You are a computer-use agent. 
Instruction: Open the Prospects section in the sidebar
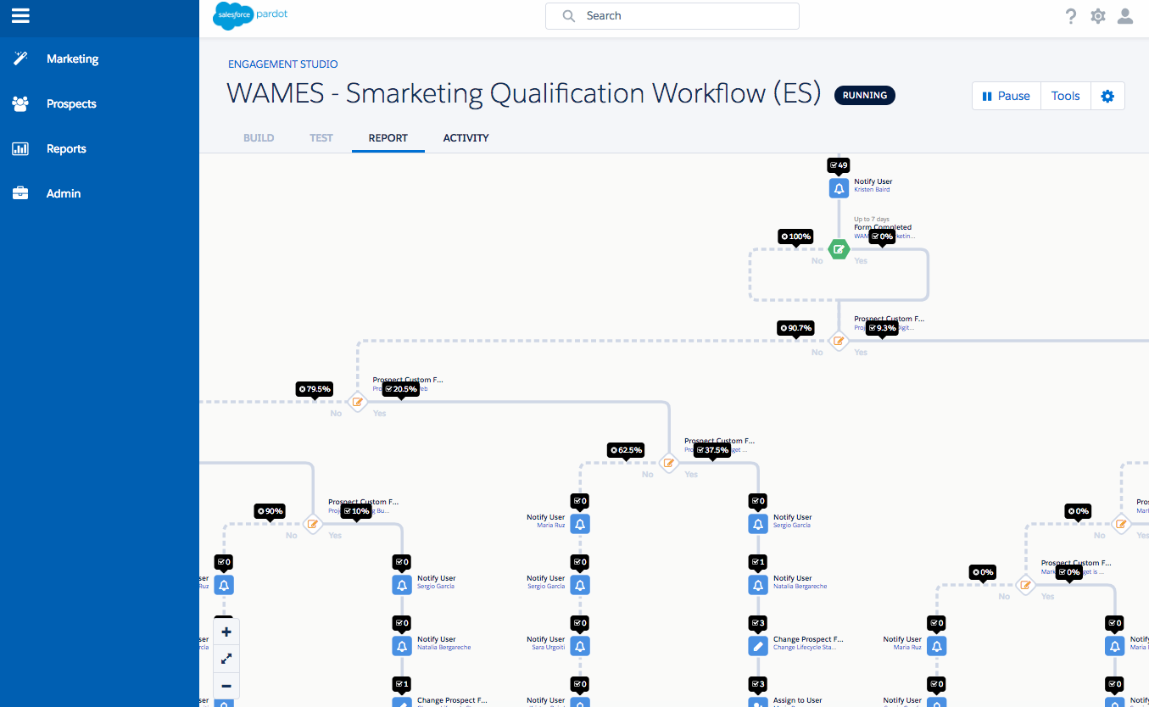pyautogui.click(x=72, y=103)
